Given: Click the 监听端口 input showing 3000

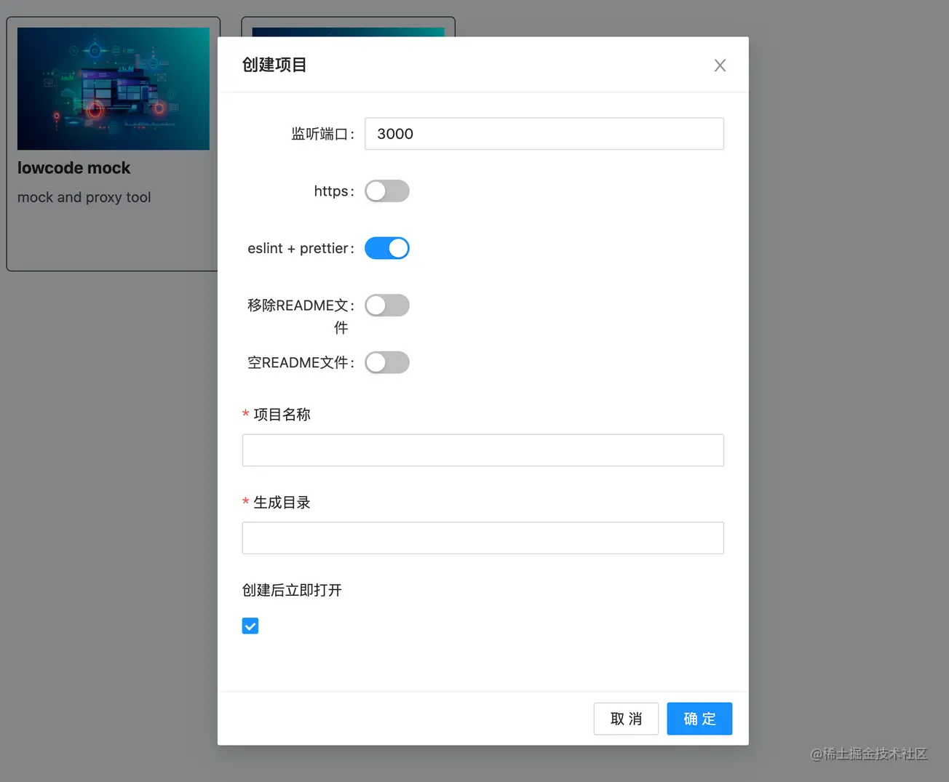Looking at the screenshot, I should [544, 134].
